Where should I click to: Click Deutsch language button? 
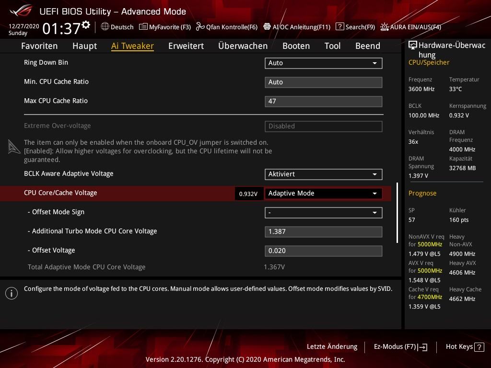coord(117,27)
